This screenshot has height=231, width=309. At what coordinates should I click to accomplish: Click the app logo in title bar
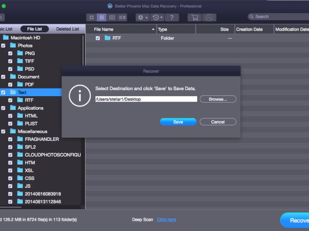pos(110,6)
